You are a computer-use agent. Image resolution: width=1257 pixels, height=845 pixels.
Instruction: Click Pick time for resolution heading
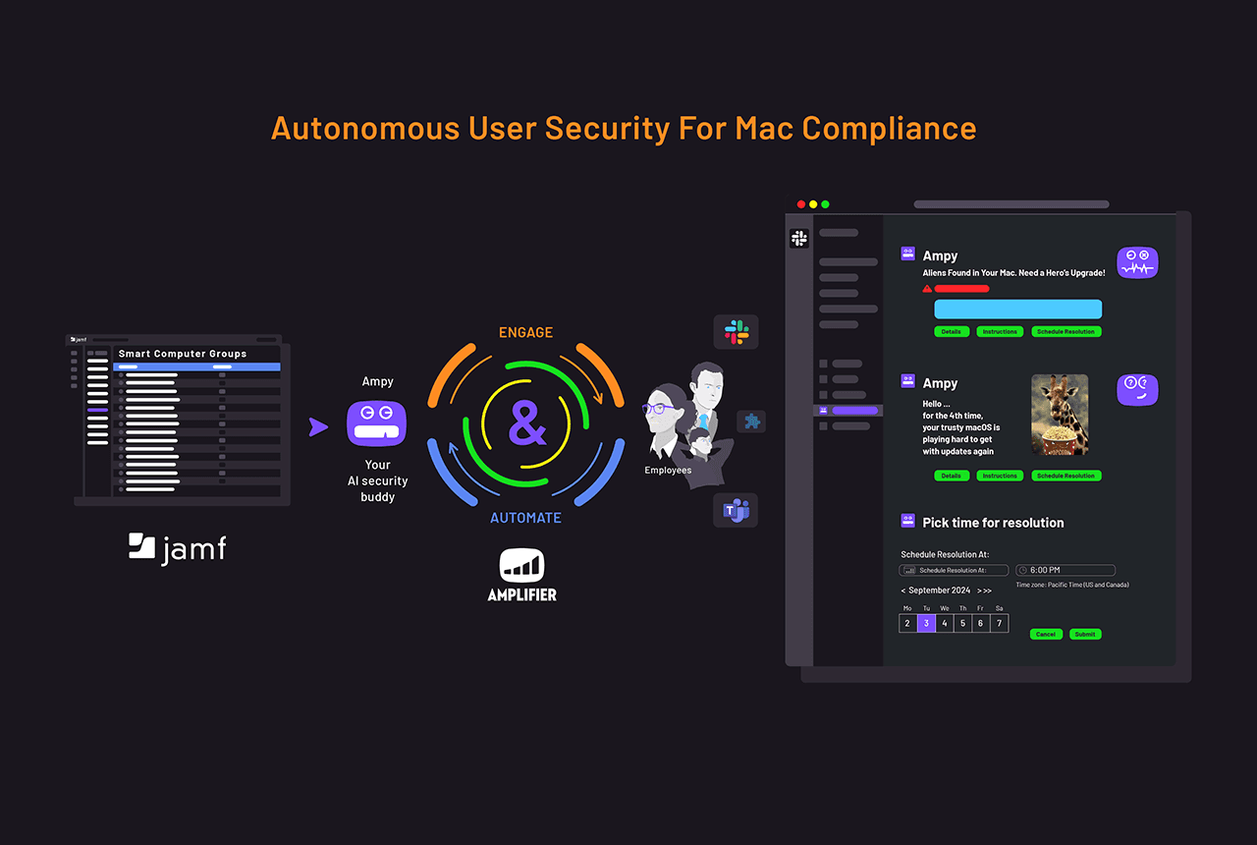coord(993,523)
